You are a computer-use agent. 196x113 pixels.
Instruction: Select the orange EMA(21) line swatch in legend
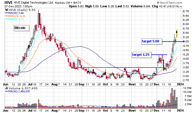click(6, 16)
